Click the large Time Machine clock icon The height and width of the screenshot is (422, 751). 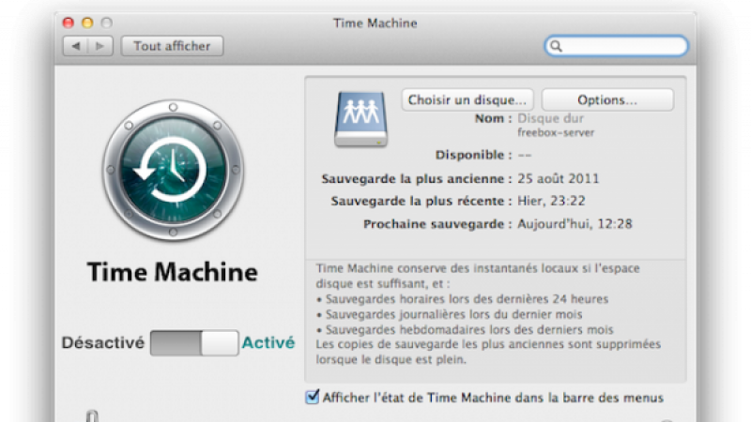173,171
